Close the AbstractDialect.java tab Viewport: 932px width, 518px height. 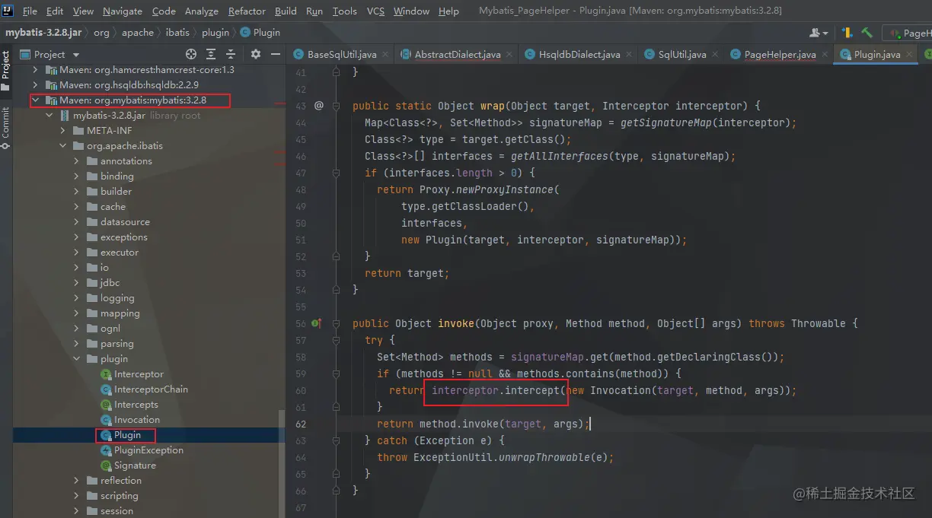coord(509,55)
